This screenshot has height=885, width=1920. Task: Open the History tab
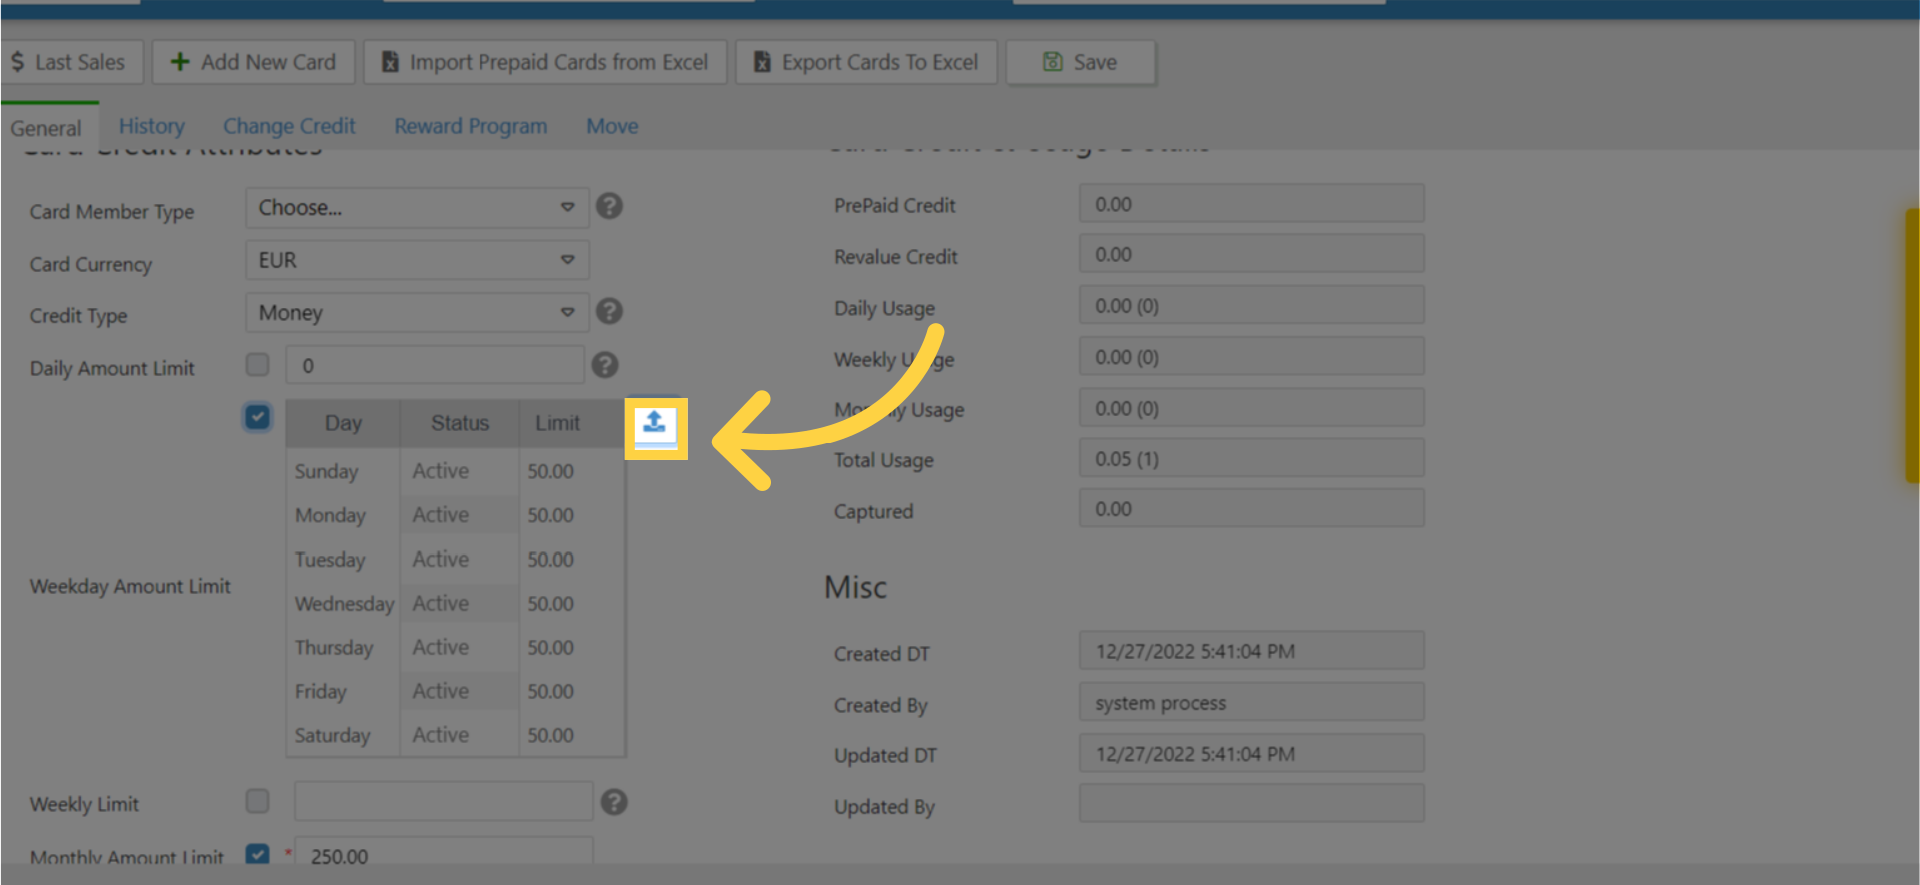(152, 126)
